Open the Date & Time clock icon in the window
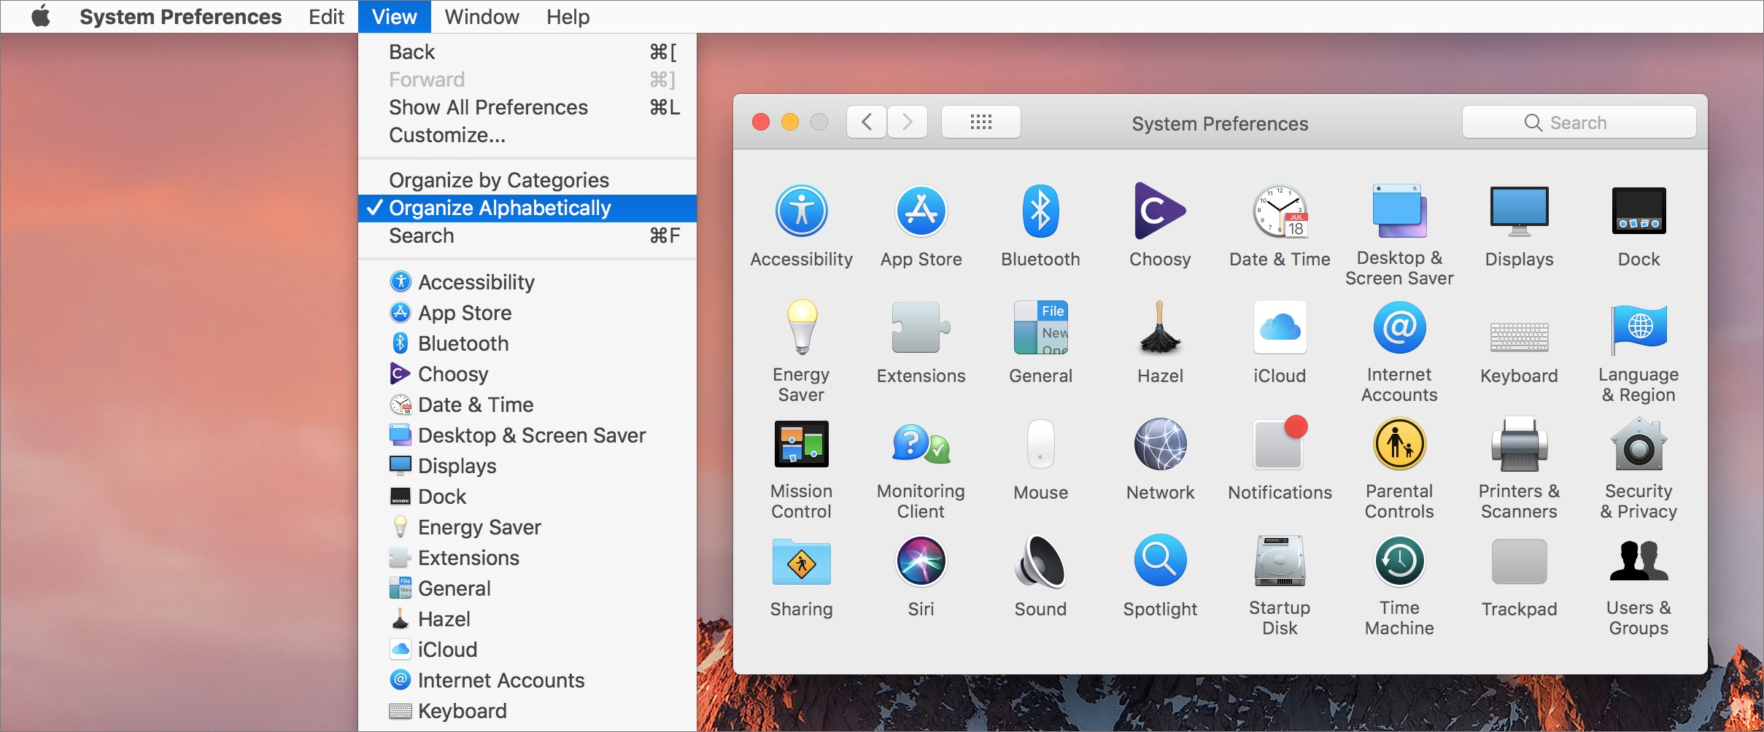Image resolution: width=1764 pixels, height=732 pixels. [x=1280, y=211]
